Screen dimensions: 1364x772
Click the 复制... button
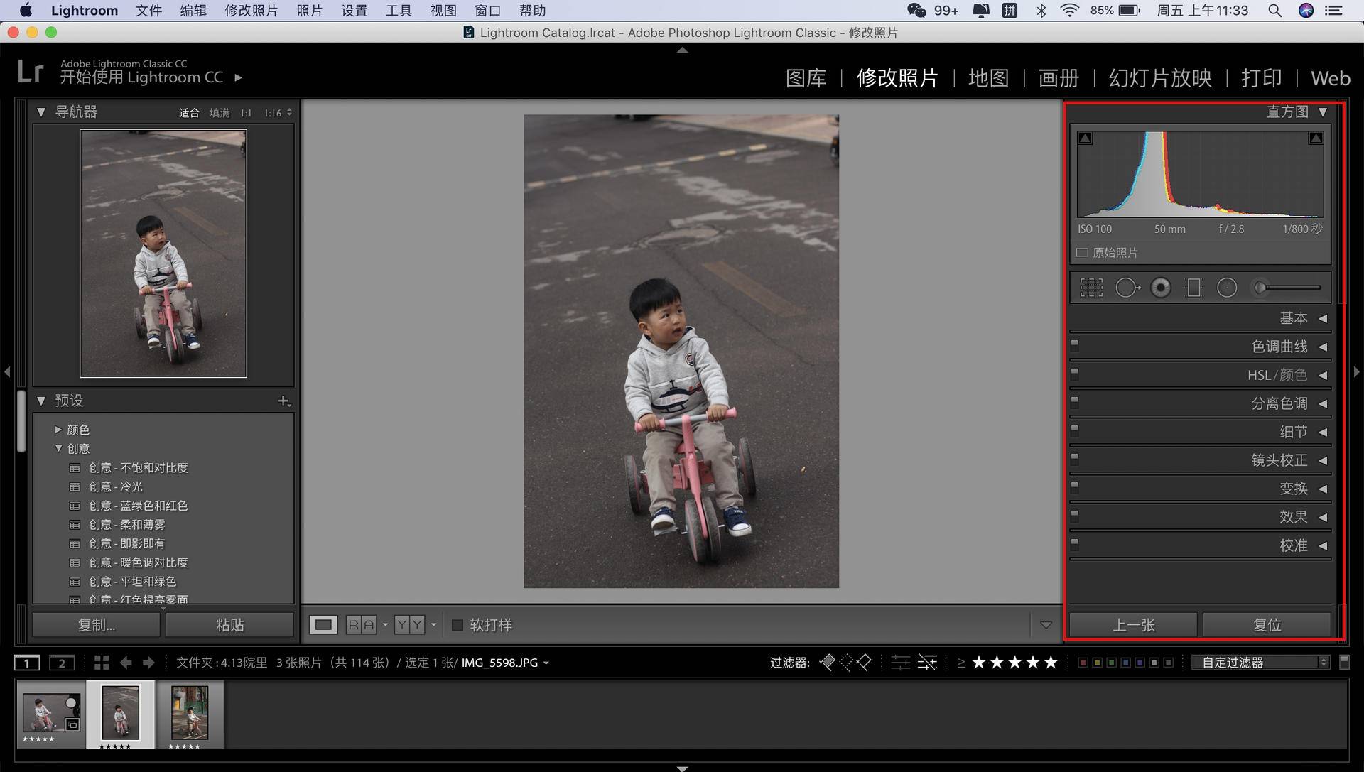(96, 625)
